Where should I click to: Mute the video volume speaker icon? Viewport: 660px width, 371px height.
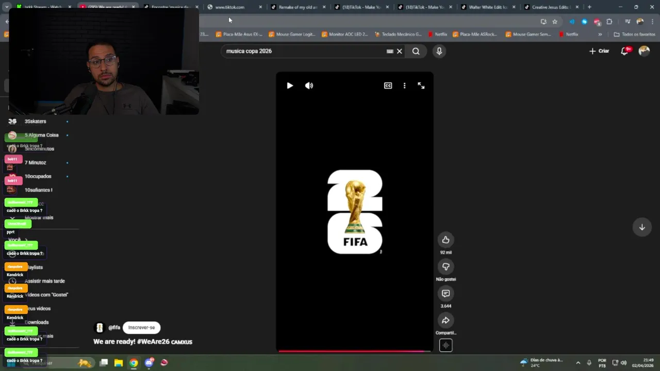[309, 86]
